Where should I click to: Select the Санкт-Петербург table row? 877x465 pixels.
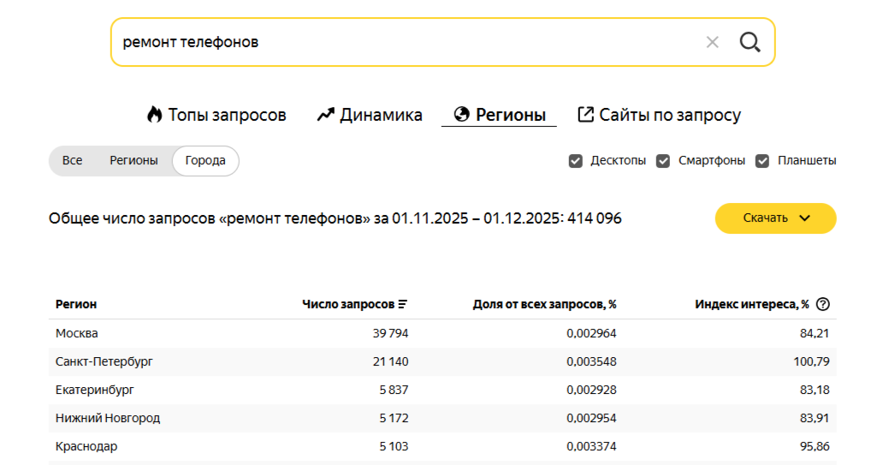pos(104,361)
